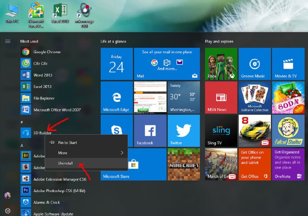Select Uninstall in the context menu

coord(66,163)
